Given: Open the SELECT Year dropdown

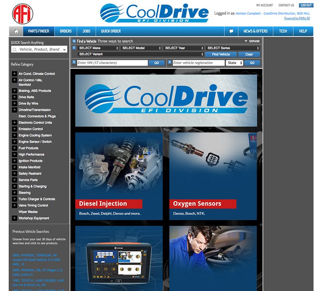Looking at the screenshot, I should tap(183, 48).
